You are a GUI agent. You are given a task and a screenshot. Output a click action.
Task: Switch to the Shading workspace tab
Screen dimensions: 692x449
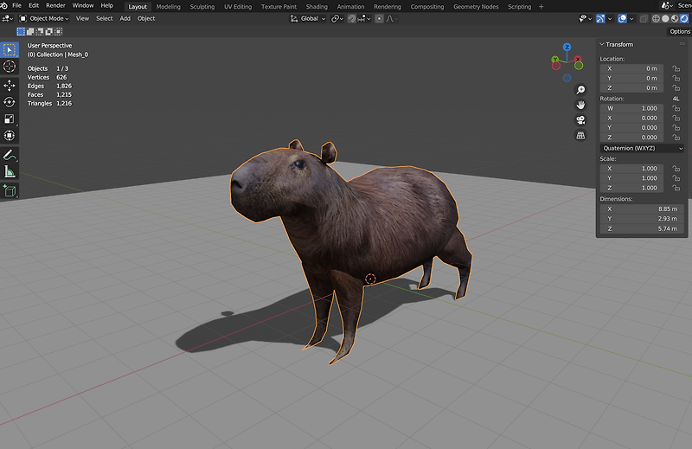coord(317,7)
